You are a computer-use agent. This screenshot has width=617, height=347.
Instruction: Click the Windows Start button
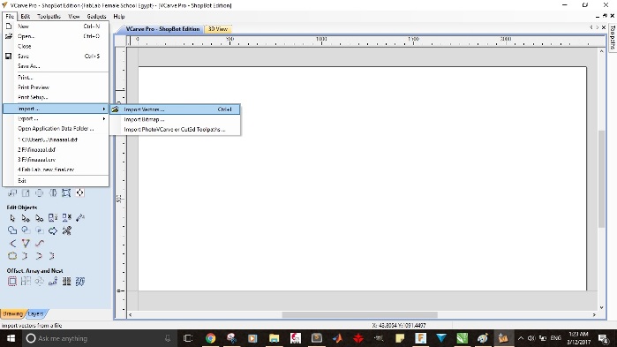[x=11, y=338]
